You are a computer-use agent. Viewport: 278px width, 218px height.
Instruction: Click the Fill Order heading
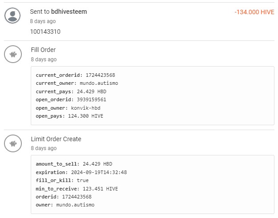[43, 50]
